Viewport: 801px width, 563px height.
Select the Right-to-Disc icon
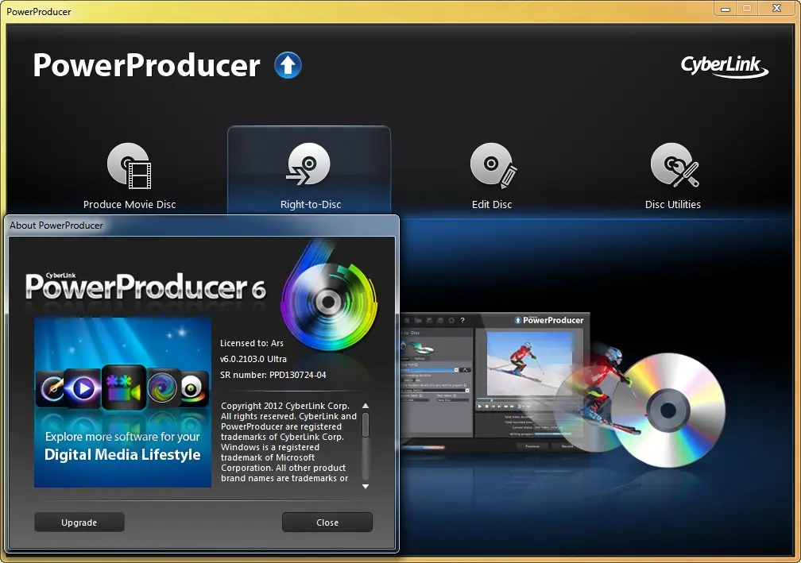308,164
